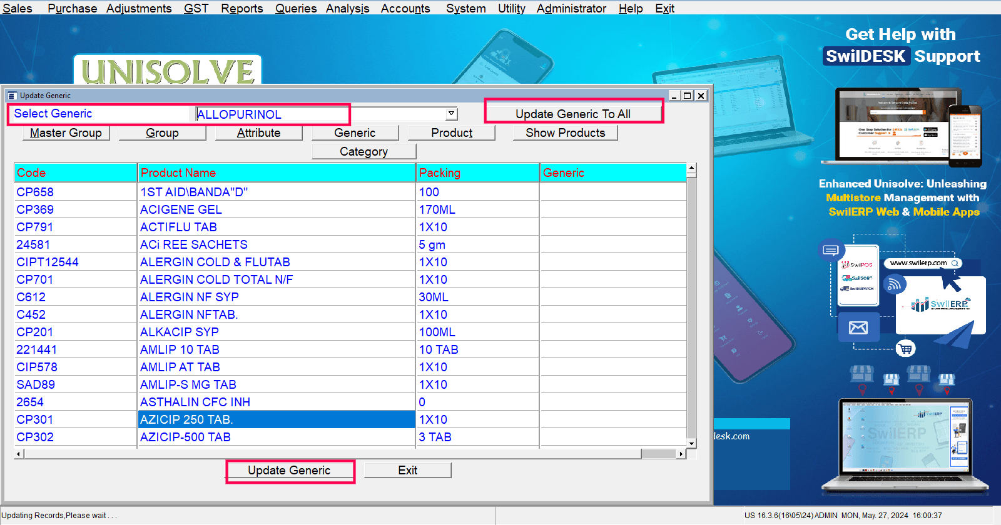Select the ALERGIN NFTAB. product name
Screen dimensions: 1001x525
(189, 314)
